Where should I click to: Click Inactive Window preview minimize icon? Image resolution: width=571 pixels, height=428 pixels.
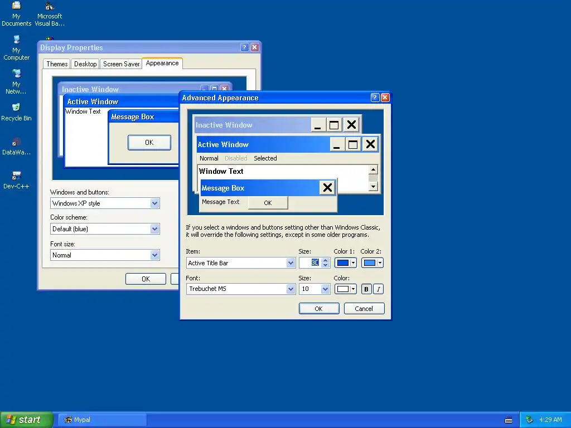(317, 125)
